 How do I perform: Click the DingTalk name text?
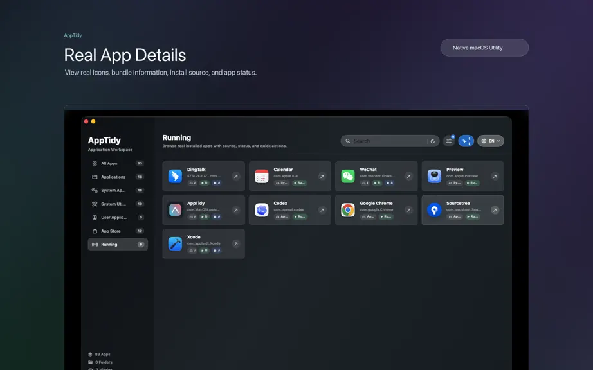196,170
